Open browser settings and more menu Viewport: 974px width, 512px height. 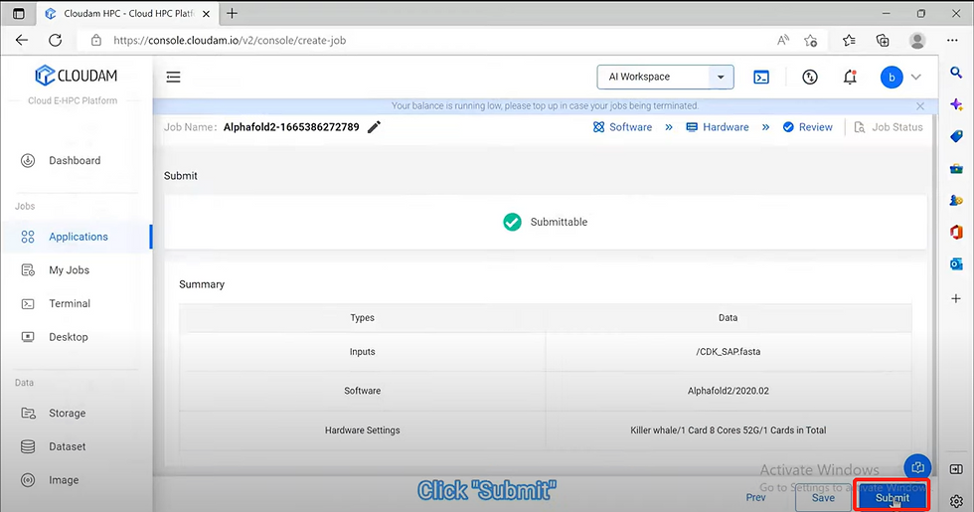tap(952, 41)
